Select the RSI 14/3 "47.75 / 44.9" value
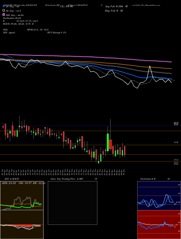The height and width of the screenshot is (239, 181). pos(31,21)
